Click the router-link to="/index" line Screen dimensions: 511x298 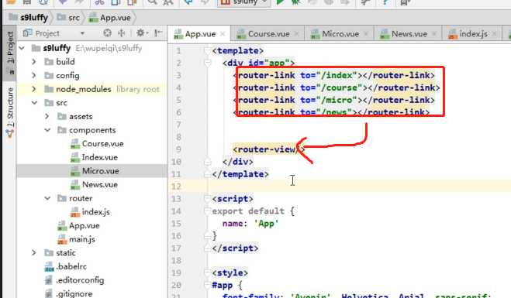coord(333,75)
